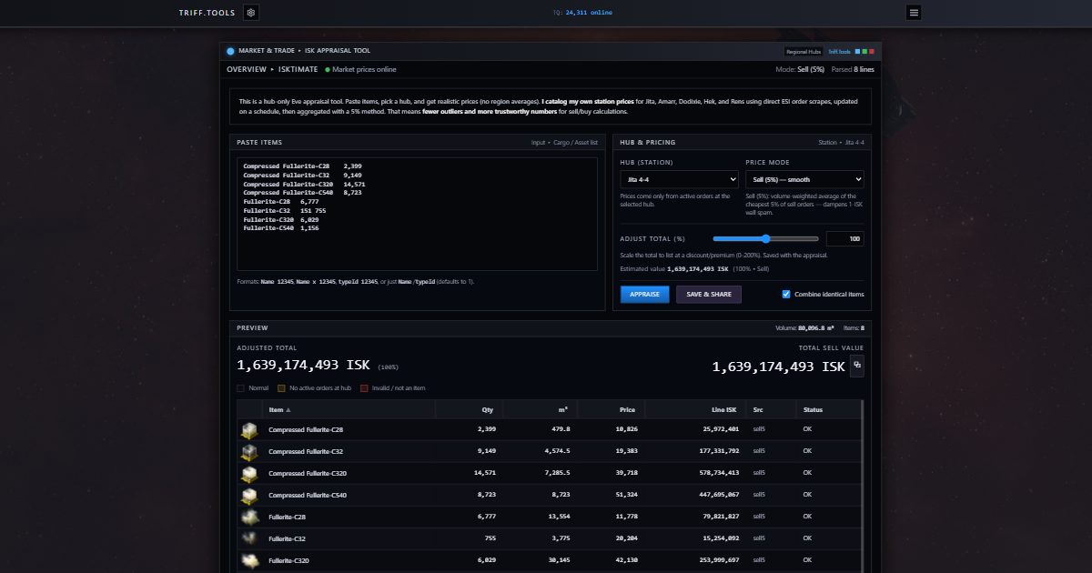Click the Fullerite-C28 item icon
Image resolution: width=1092 pixels, height=573 pixels.
[249, 517]
